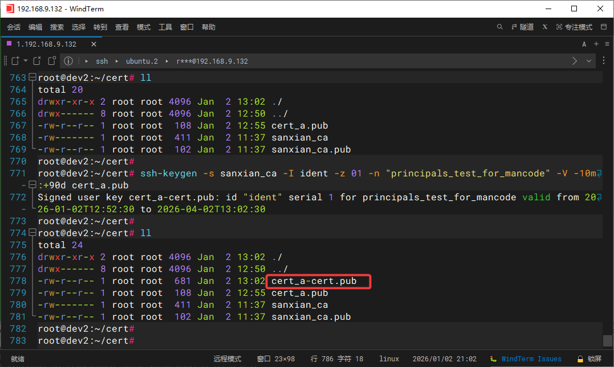Click the 隧道 tunnel button
Viewport: 614px width, 367px height.
coord(523,27)
